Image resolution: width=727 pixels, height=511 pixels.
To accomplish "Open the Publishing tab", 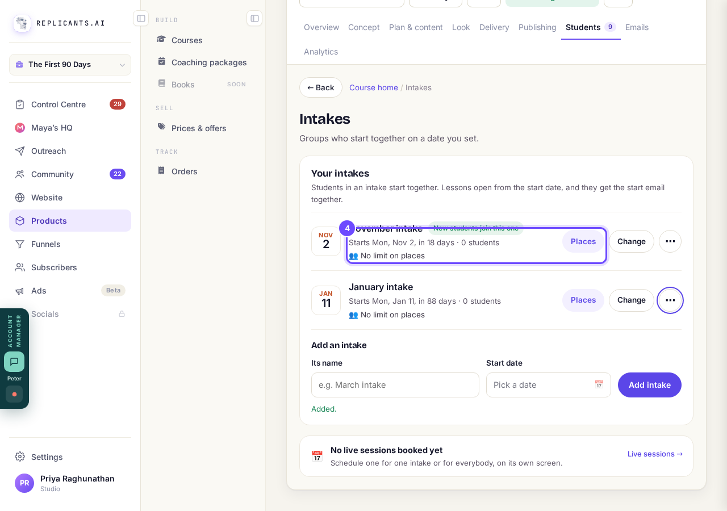I will click(537, 27).
